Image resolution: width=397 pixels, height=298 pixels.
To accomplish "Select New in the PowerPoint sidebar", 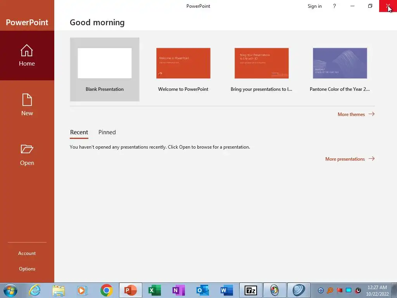I will click(27, 105).
